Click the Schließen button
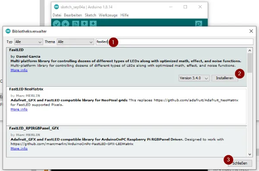The height and width of the screenshot is (171, 259). pos(240,163)
